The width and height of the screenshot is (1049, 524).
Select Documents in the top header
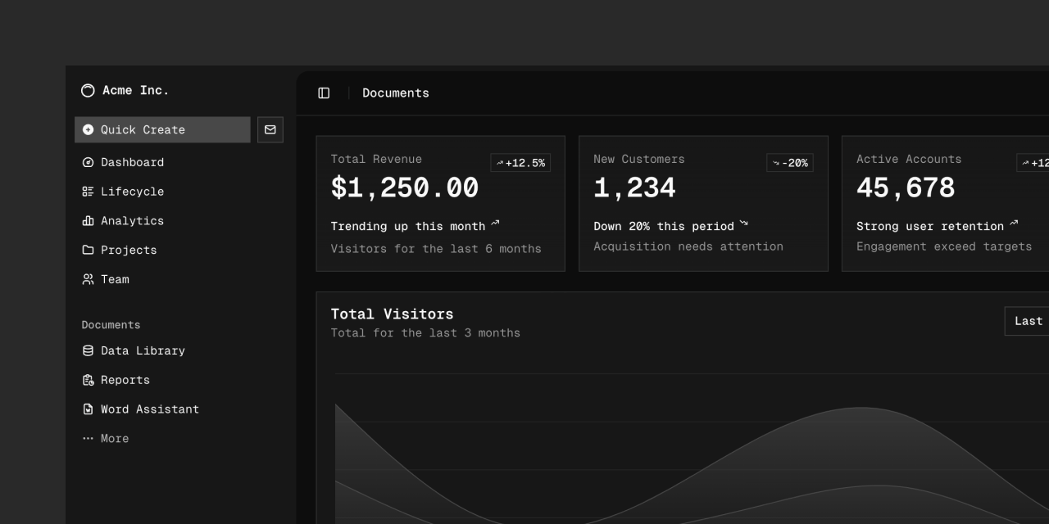pyautogui.click(x=396, y=93)
